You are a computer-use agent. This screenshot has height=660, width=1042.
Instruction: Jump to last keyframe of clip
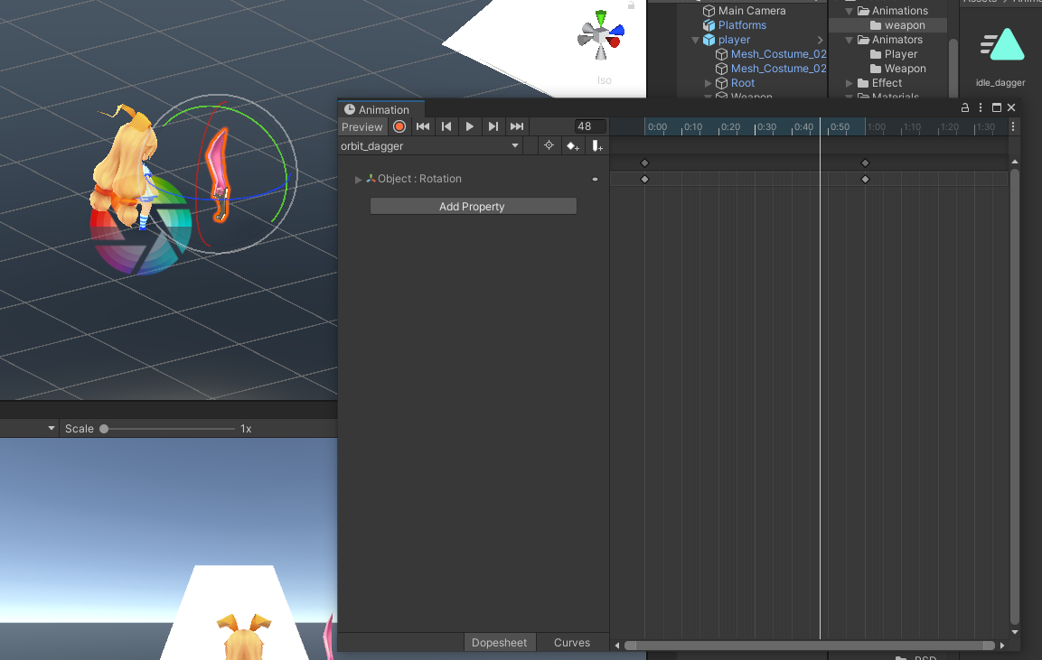click(x=517, y=127)
